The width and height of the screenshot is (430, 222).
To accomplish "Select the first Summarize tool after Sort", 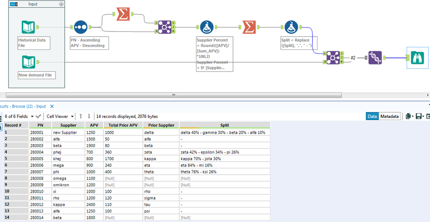I will click(x=123, y=14).
